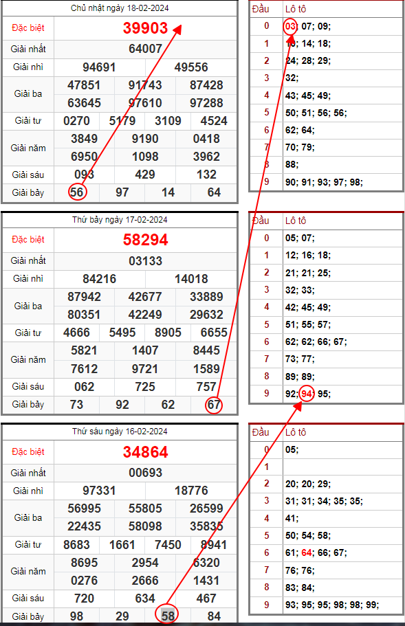Select circled number 56 in Giải bảy
The width and height of the screenshot is (405, 626).
77,192
